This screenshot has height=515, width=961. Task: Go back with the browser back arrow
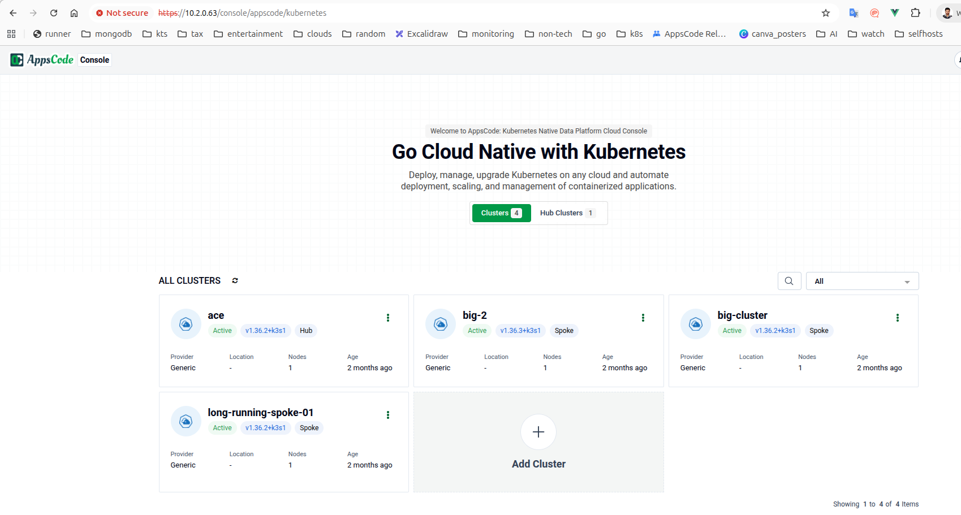(13, 13)
